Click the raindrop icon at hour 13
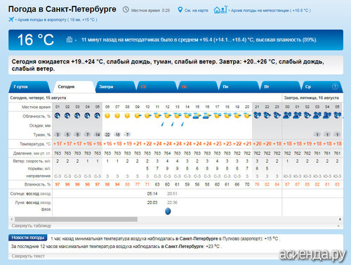This screenshot has height=265, width=351. coord(173,124)
